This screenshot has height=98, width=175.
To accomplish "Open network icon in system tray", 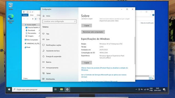I will click(145, 90).
